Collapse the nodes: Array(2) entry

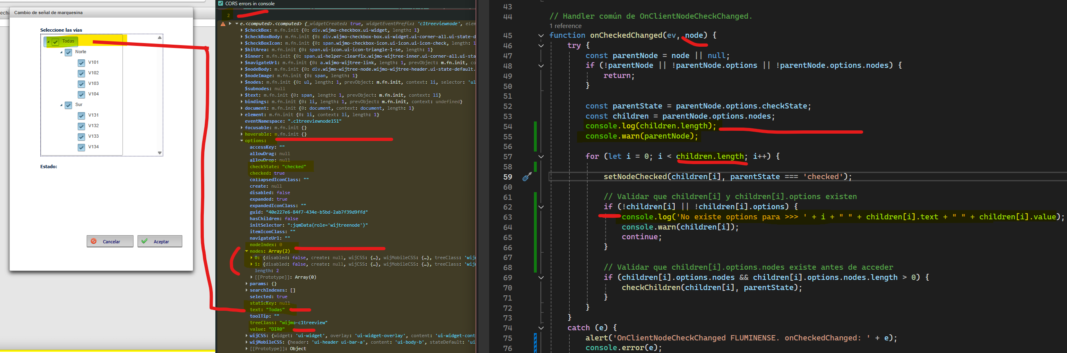tap(247, 251)
